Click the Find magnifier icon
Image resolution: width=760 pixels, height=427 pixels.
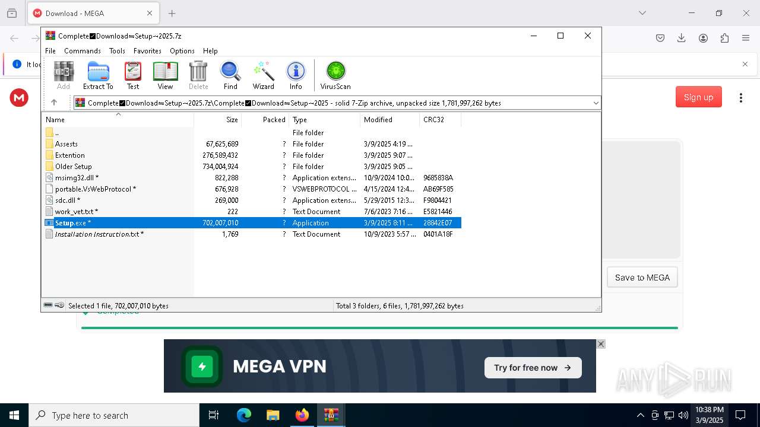(x=230, y=75)
